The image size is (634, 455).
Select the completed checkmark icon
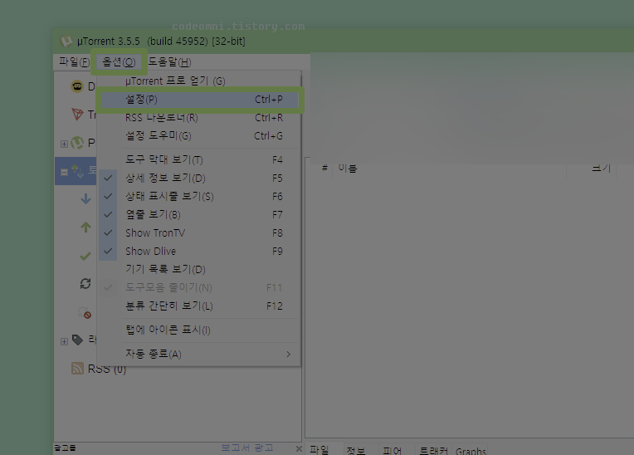tap(85, 256)
